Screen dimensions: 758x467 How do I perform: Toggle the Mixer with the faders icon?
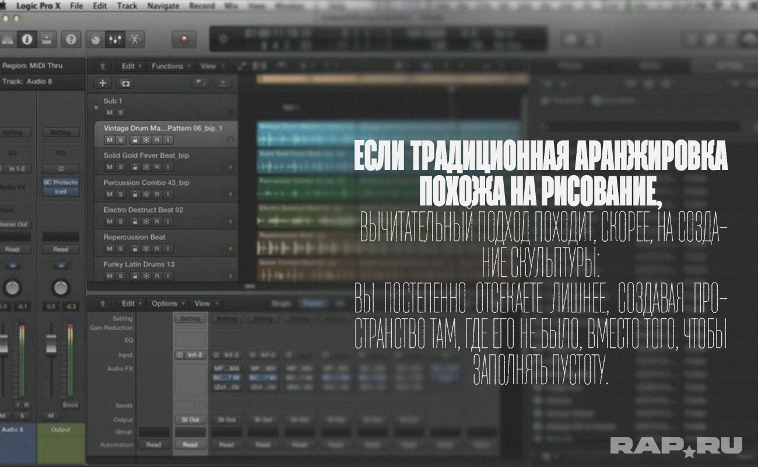point(115,39)
